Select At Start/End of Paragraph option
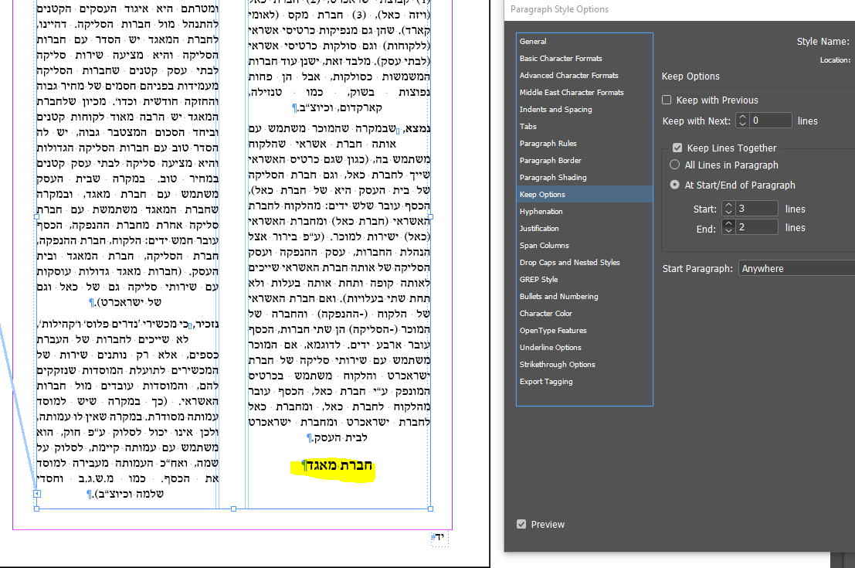The height and width of the screenshot is (568, 855). (674, 185)
